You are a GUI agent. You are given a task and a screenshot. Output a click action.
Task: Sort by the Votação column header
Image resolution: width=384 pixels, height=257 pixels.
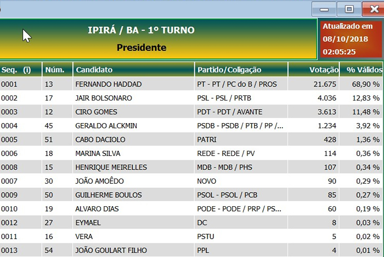(x=314, y=69)
